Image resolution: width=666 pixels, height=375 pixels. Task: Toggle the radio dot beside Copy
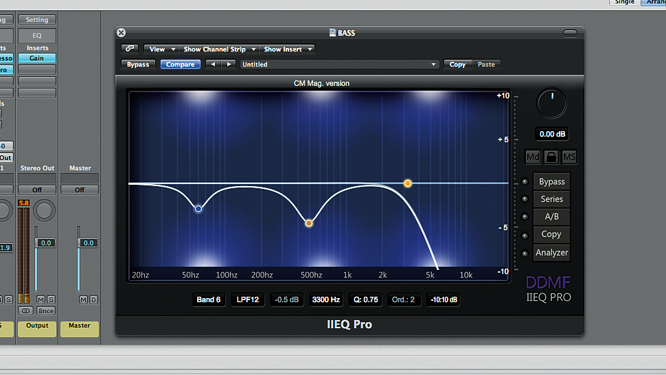(x=525, y=236)
